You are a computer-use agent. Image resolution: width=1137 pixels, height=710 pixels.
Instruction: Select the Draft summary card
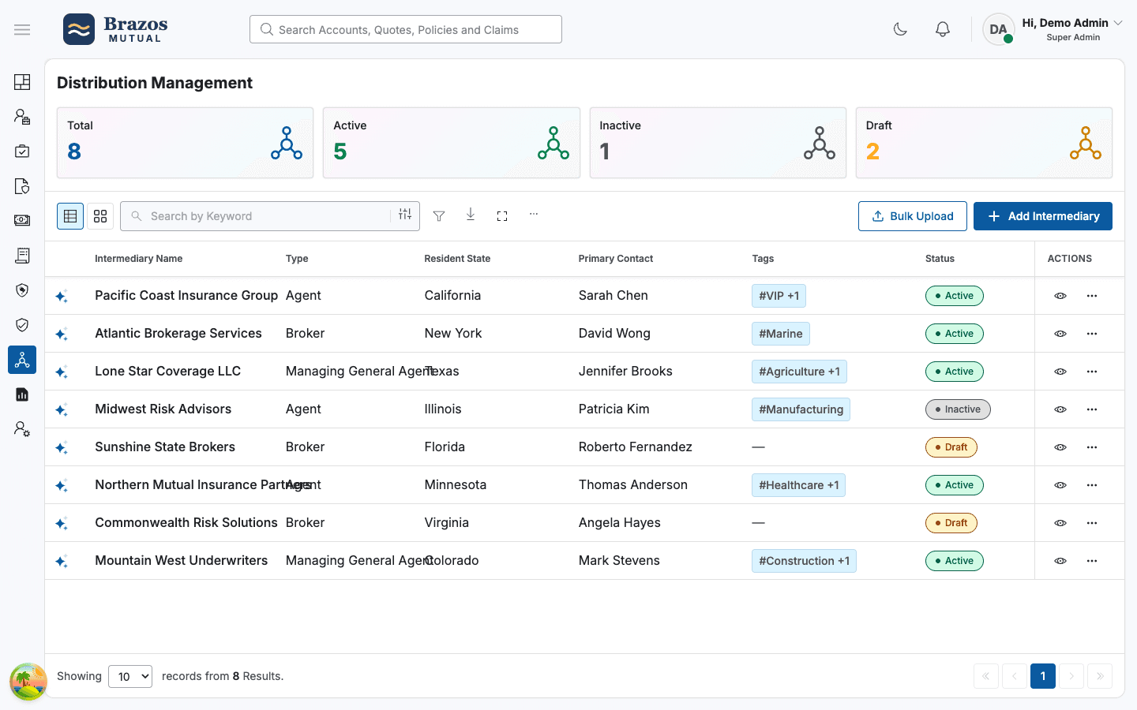(x=984, y=143)
